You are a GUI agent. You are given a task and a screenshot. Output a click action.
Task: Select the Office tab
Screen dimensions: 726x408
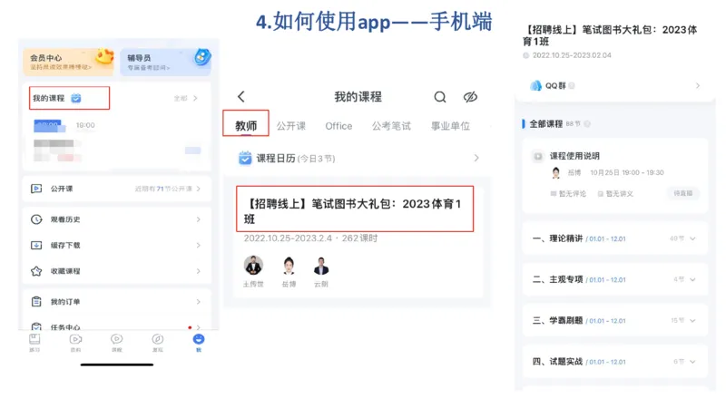click(338, 126)
